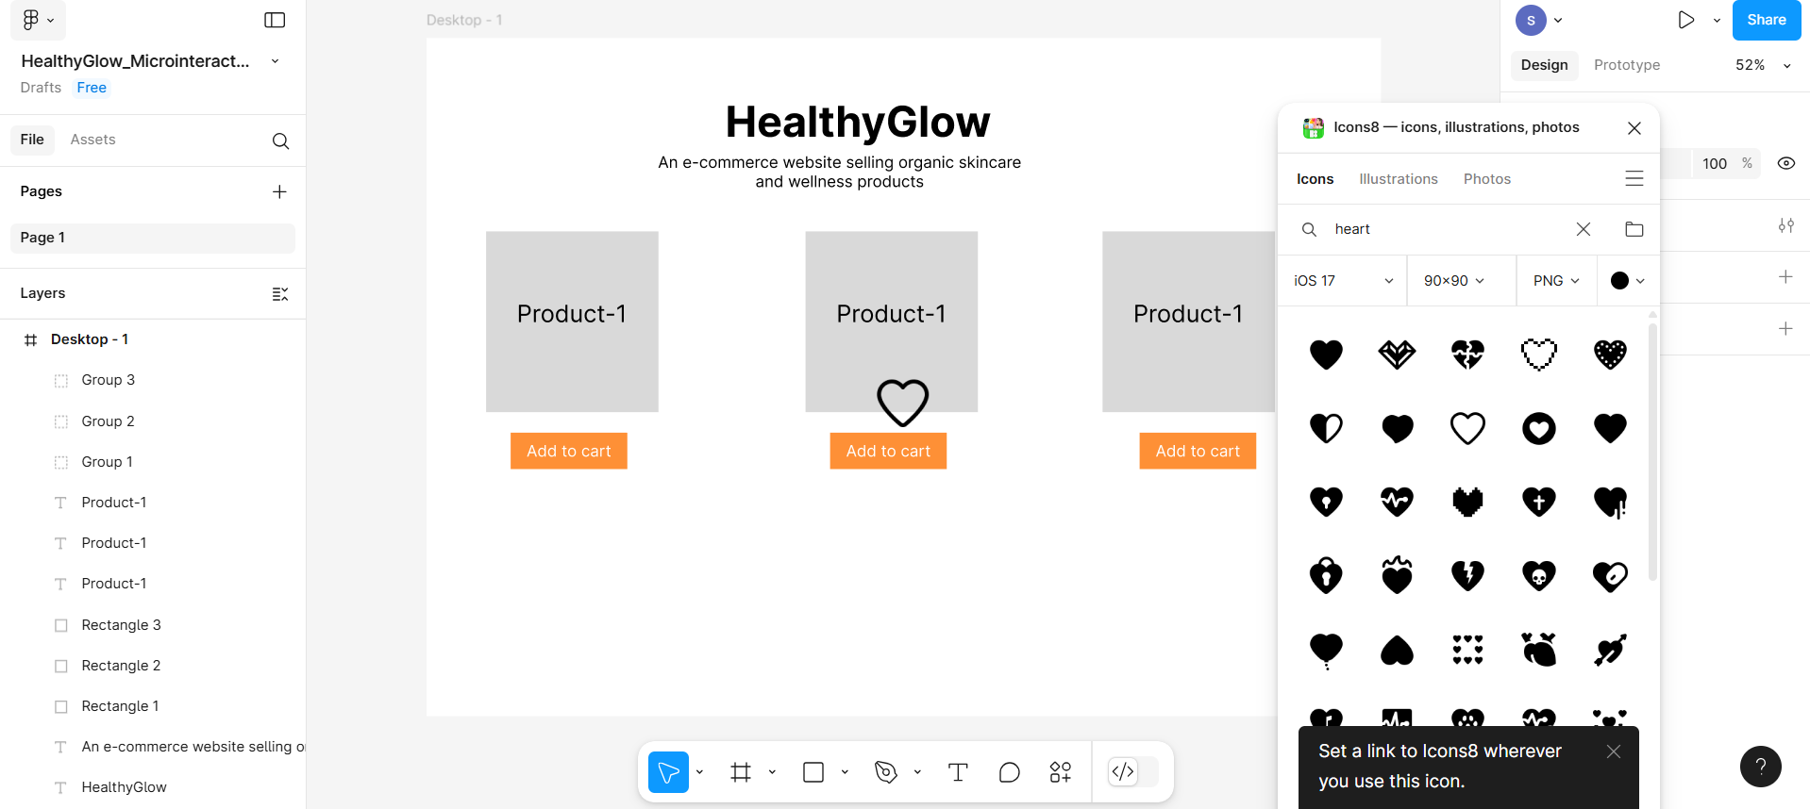Click the heart search input field

coord(1444,229)
